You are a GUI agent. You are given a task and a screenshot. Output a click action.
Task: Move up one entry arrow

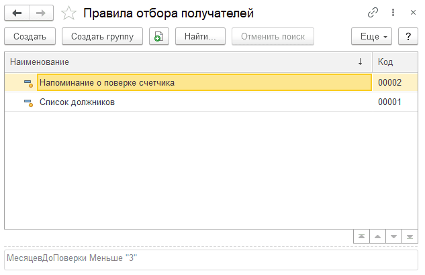(377, 237)
